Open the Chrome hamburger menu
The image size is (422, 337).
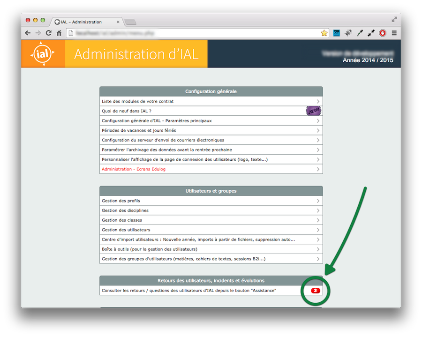(x=394, y=33)
